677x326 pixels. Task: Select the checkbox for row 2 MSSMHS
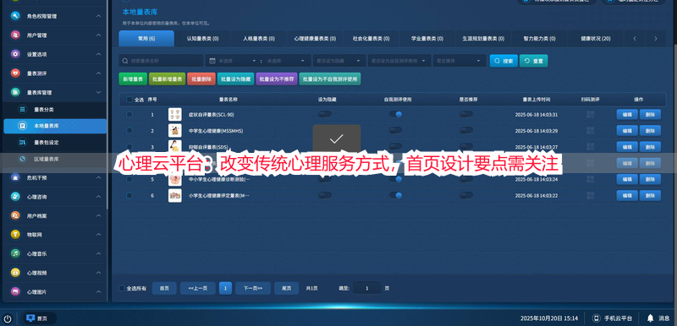pos(129,131)
